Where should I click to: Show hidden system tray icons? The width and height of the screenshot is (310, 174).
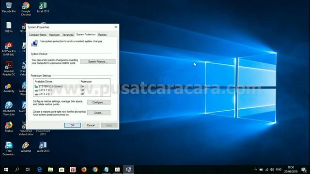coord(256,170)
